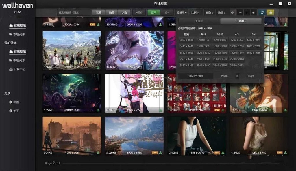Choose the 3840 x 2400 resolution
The height and width of the screenshot is (171, 296).
(x=203, y=65)
